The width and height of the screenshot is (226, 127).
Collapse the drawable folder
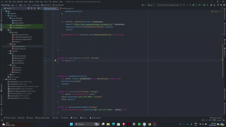point(8,32)
